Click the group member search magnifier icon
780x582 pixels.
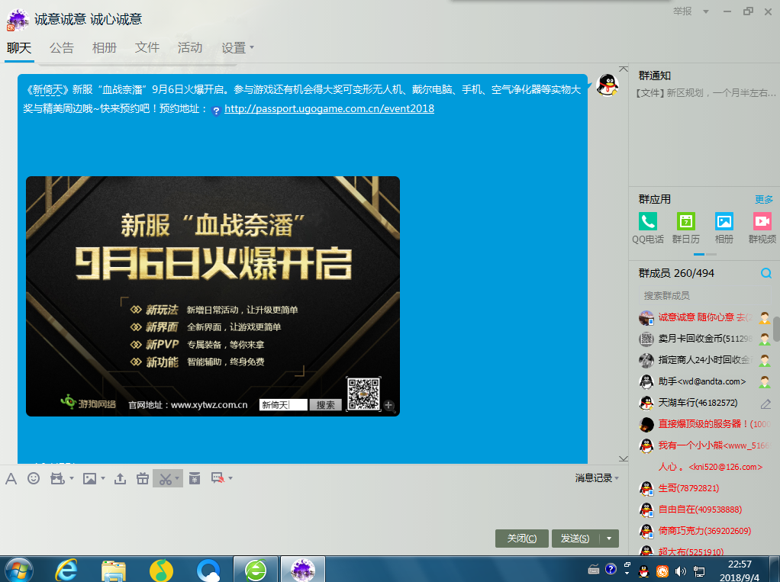[x=765, y=273]
